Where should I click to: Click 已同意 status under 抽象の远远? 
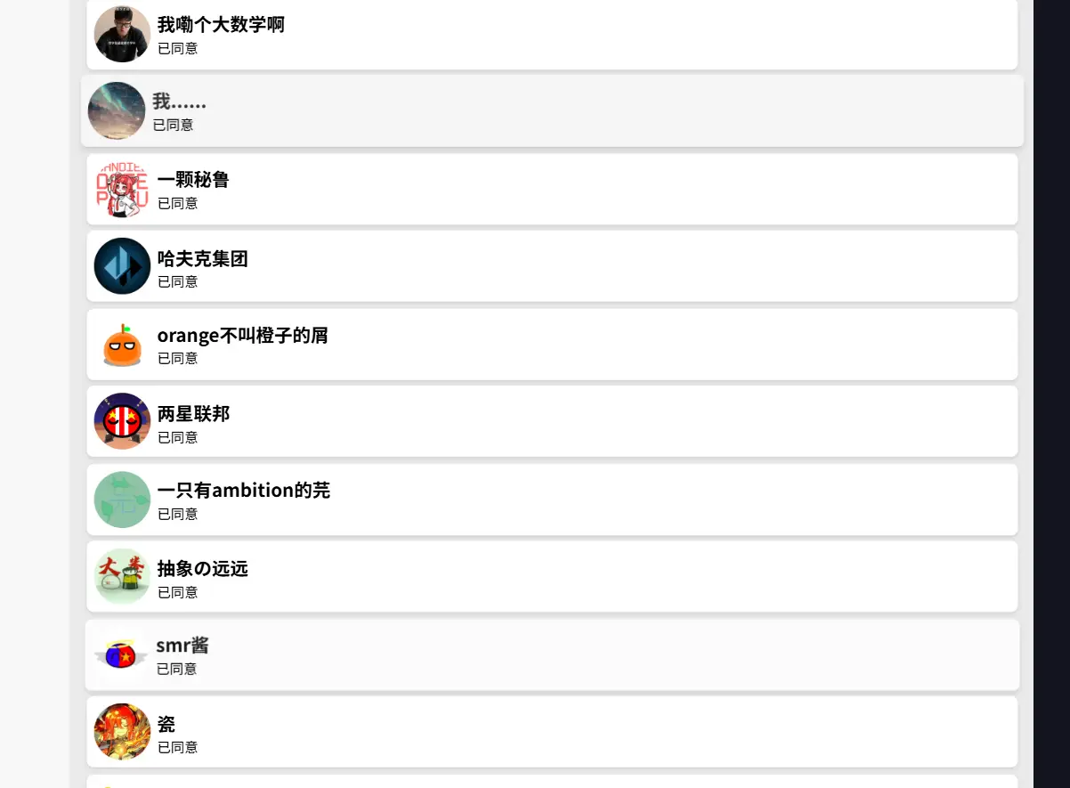coord(177,592)
